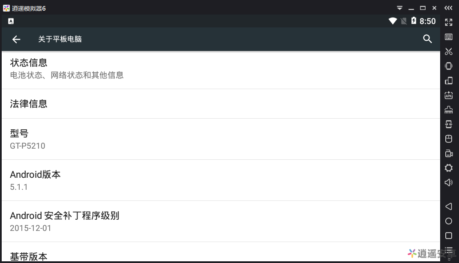Image resolution: width=459 pixels, height=263 pixels.
Task: Go back using the arrow in header
Action: click(x=16, y=39)
